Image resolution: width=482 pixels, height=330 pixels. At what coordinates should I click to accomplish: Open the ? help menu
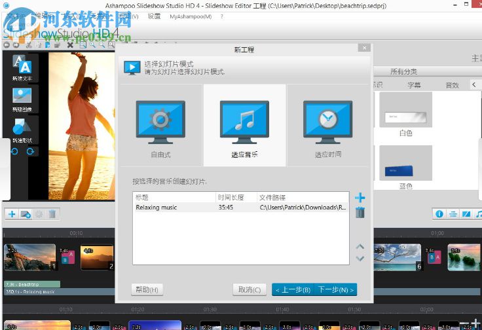(222, 16)
